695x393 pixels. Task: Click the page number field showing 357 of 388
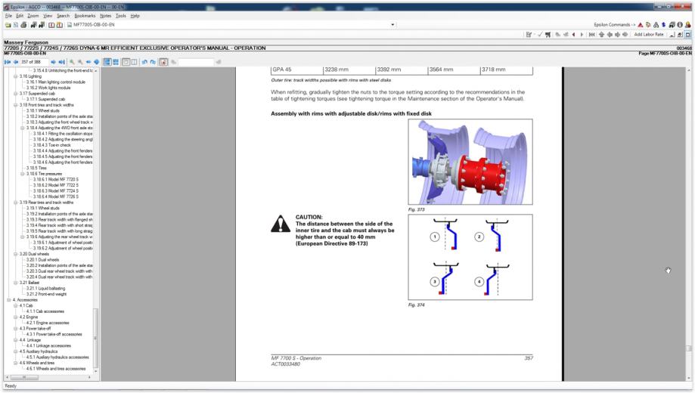pyautogui.click(x=34, y=62)
